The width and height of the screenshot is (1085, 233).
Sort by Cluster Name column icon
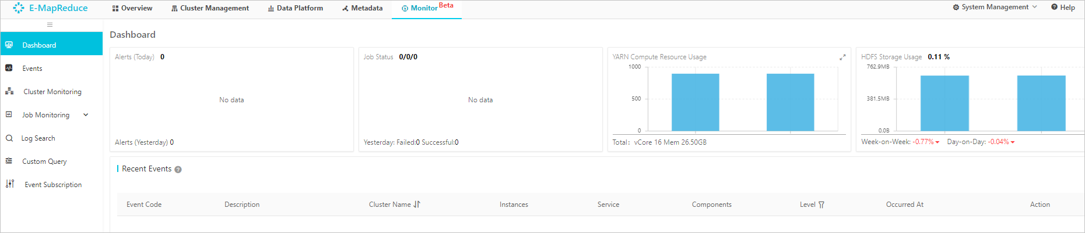(417, 205)
